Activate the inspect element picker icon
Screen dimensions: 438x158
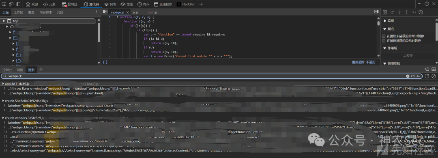(x=4, y=4)
